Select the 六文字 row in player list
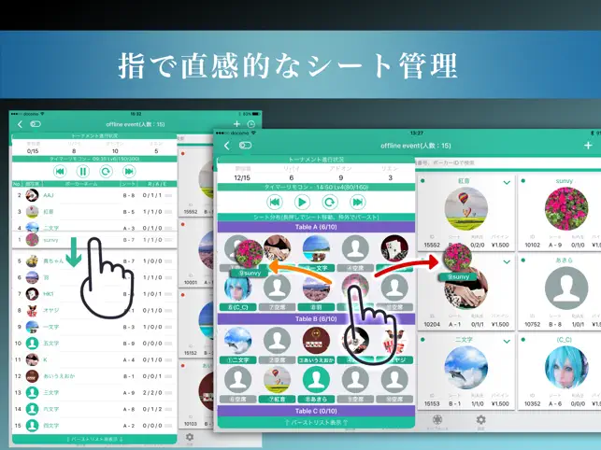Screen dimensions: 601x450 pos(94,409)
